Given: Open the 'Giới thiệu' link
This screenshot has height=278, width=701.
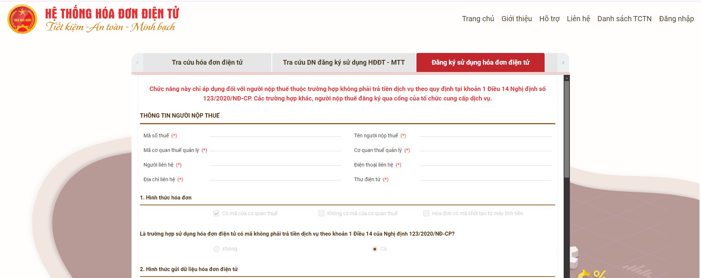Looking at the screenshot, I should tap(517, 19).
